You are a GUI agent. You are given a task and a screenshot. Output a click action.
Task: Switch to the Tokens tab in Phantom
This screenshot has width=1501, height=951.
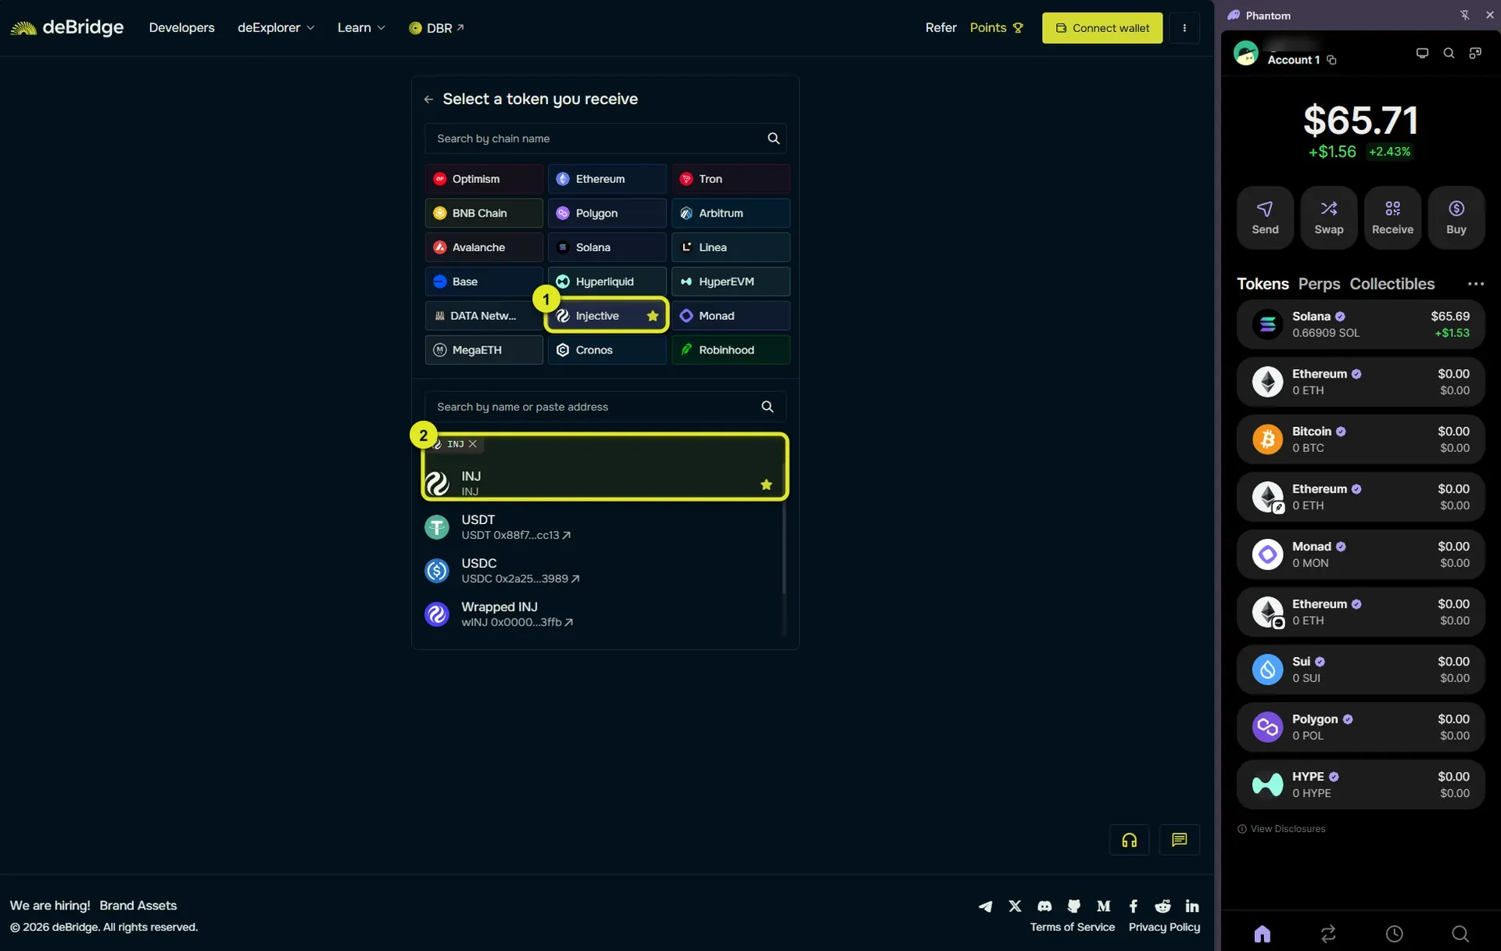[1262, 284]
